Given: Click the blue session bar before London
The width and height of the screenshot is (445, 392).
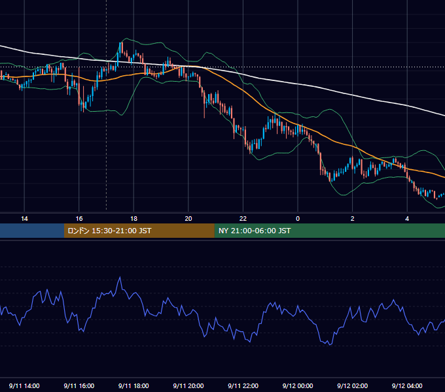Looking at the screenshot, I should tap(32, 231).
